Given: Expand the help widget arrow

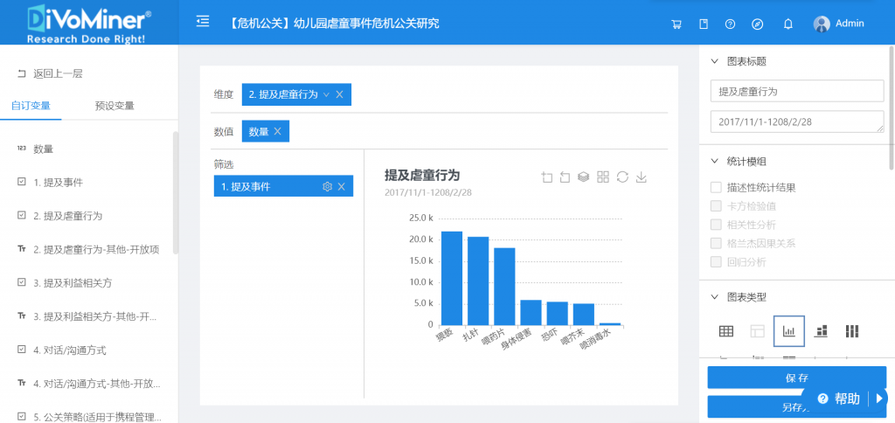Looking at the screenshot, I should coord(879,399).
